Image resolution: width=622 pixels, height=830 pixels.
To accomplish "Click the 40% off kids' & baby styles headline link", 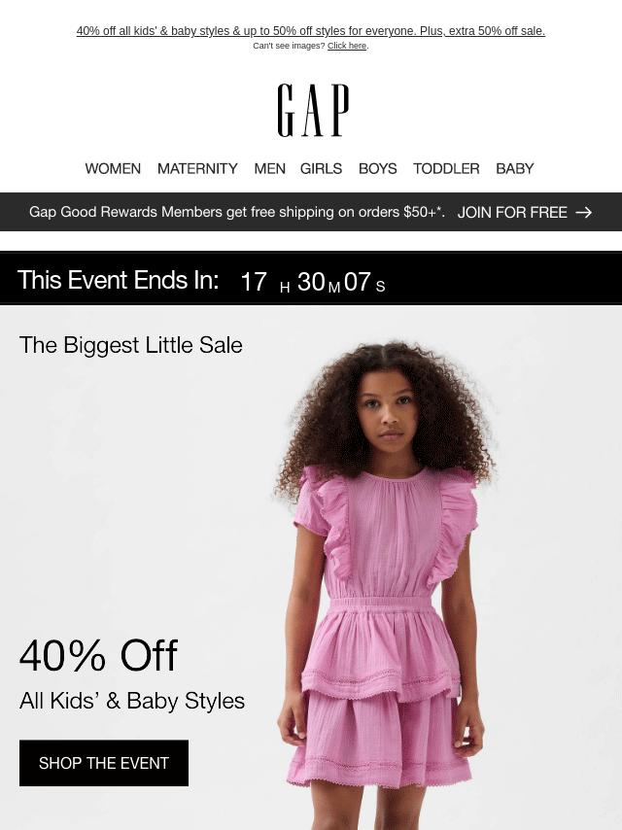I will tap(311, 31).
